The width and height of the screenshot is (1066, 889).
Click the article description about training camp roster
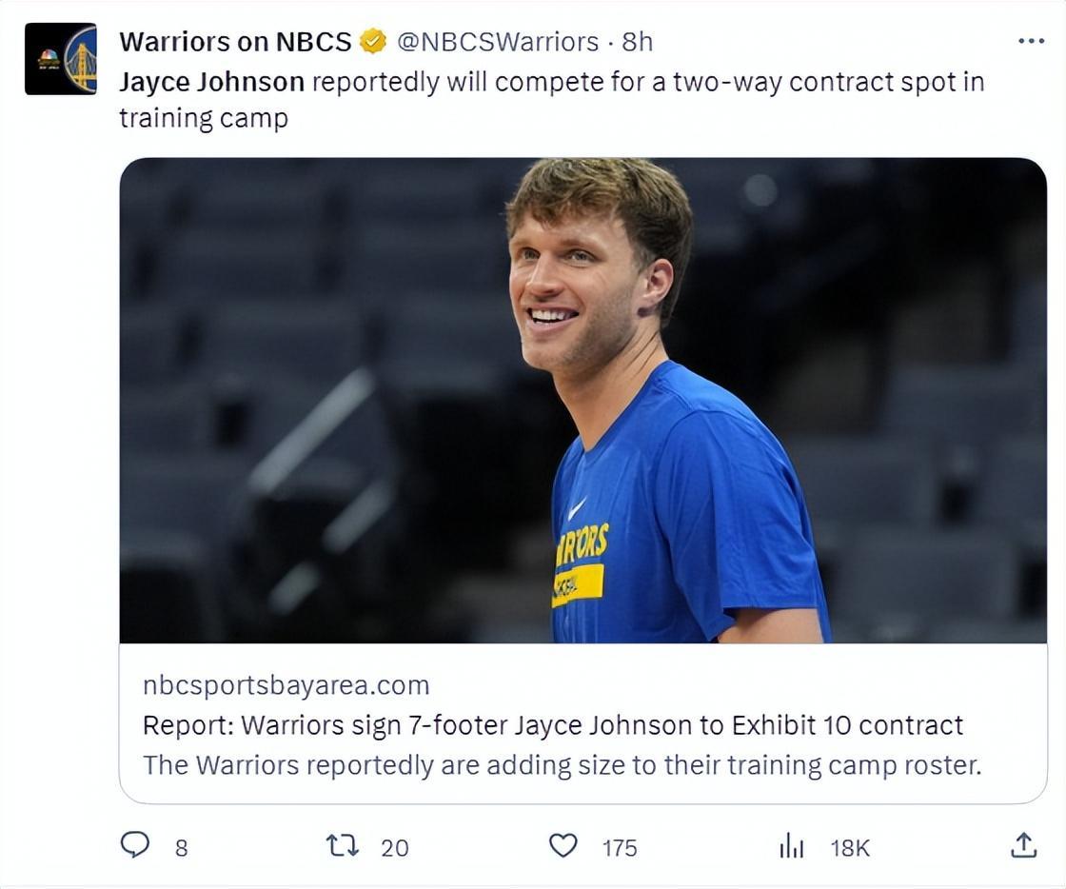pyautogui.click(x=562, y=765)
